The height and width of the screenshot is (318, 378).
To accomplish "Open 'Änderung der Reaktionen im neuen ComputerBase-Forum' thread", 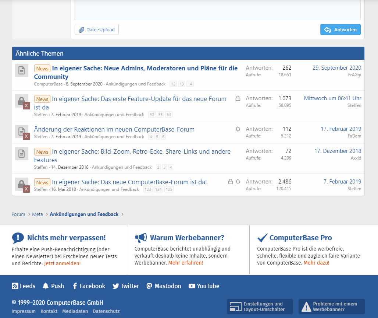I will point(114,129).
